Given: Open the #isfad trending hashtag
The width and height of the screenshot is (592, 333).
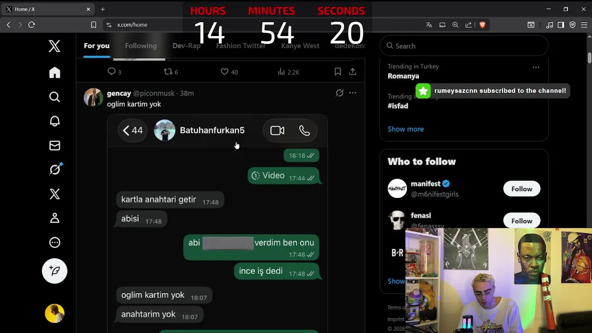Looking at the screenshot, I should pyautogui.click(x=398, y=106).
